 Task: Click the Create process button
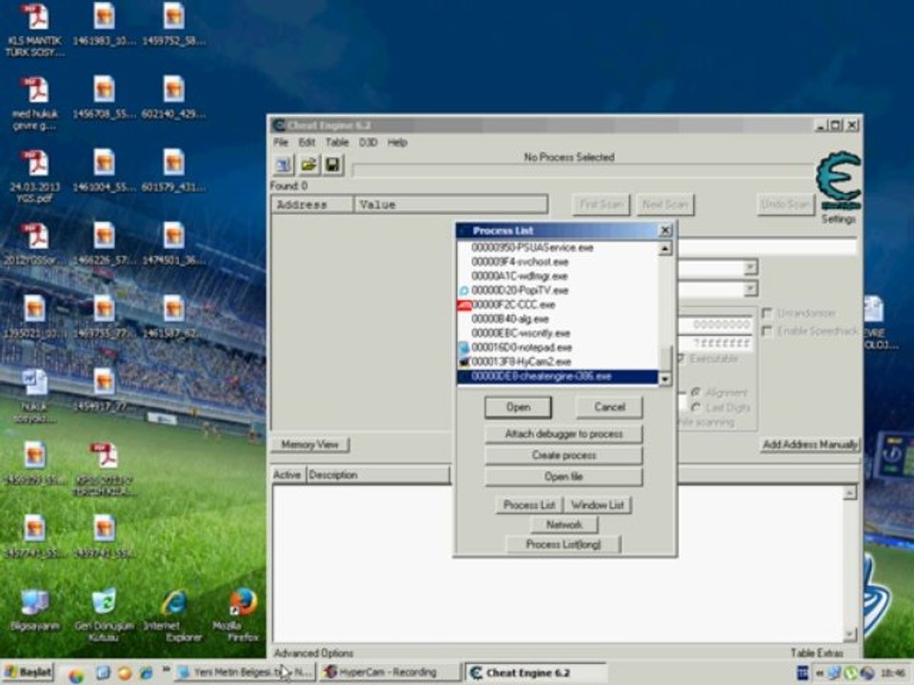(564, 455)
